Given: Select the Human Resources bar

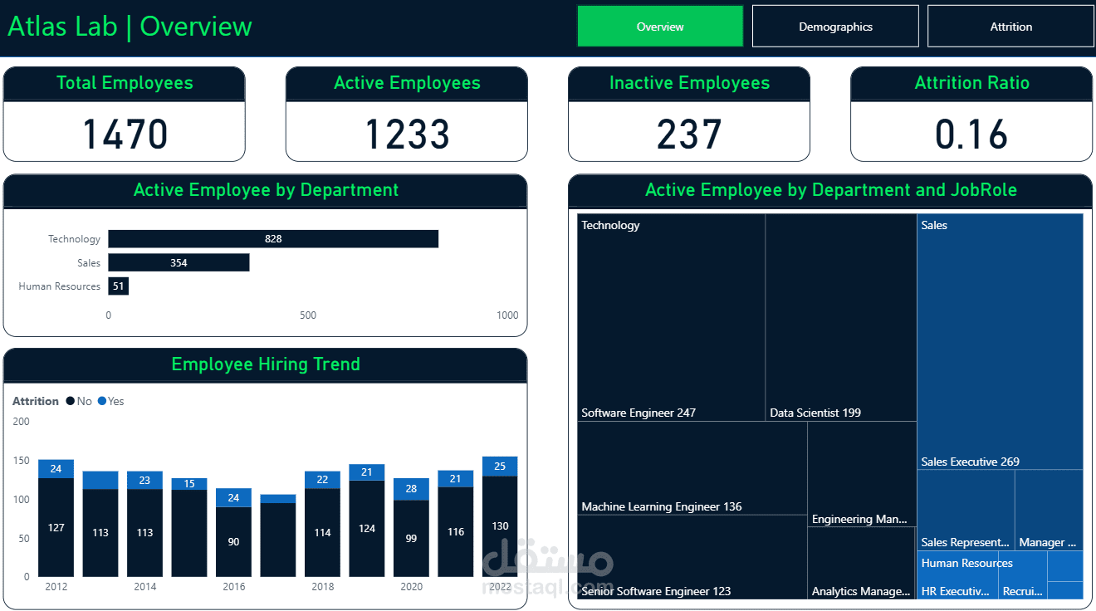Looking at the screenshot, I should [x=117, y=286].
